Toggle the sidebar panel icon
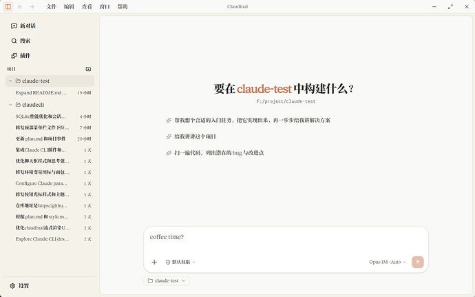 (x=8, y=6)
